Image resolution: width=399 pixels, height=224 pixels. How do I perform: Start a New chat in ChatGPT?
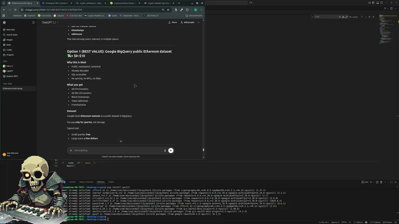(x=9, y=30)
